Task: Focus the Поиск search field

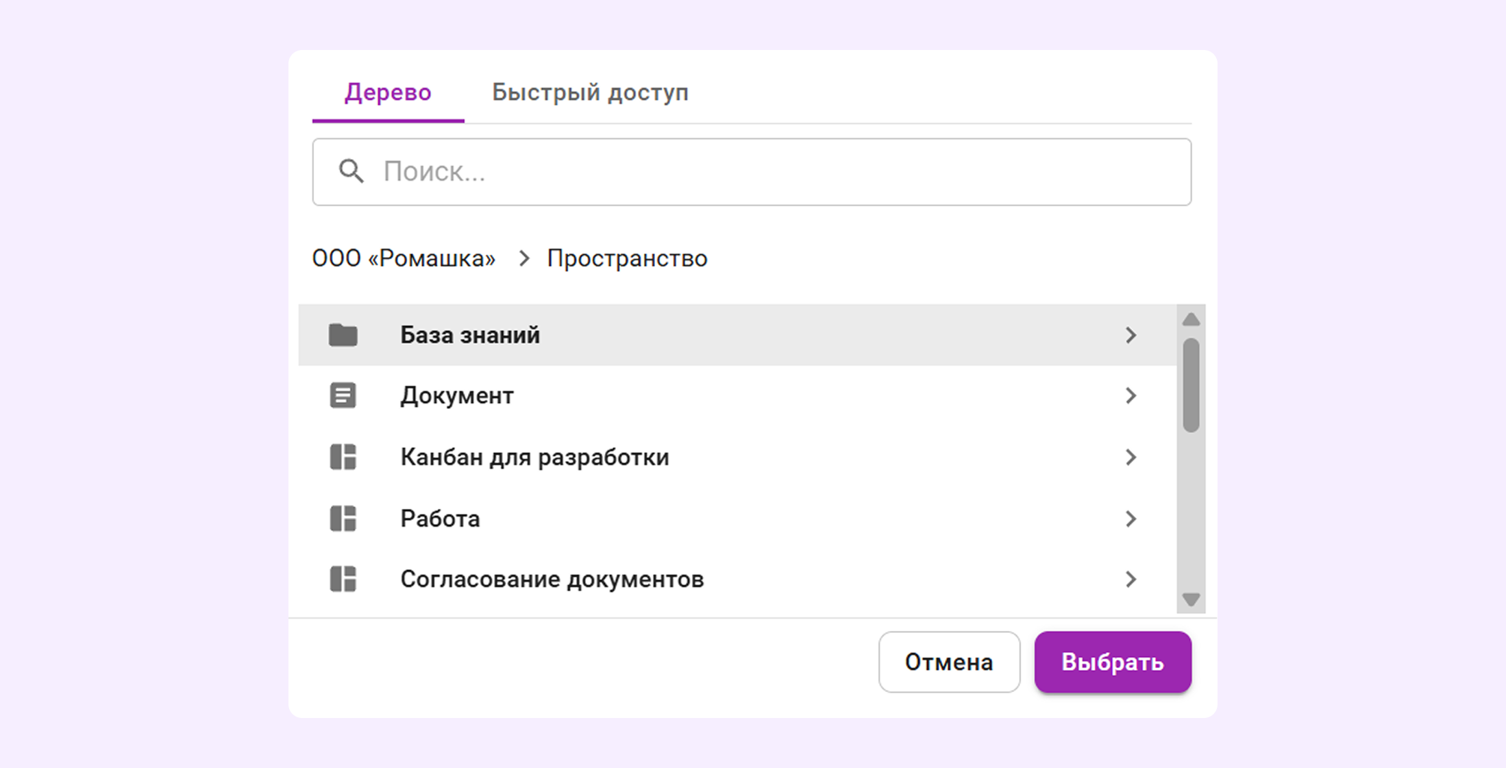Action: click(x=752, y=172)
